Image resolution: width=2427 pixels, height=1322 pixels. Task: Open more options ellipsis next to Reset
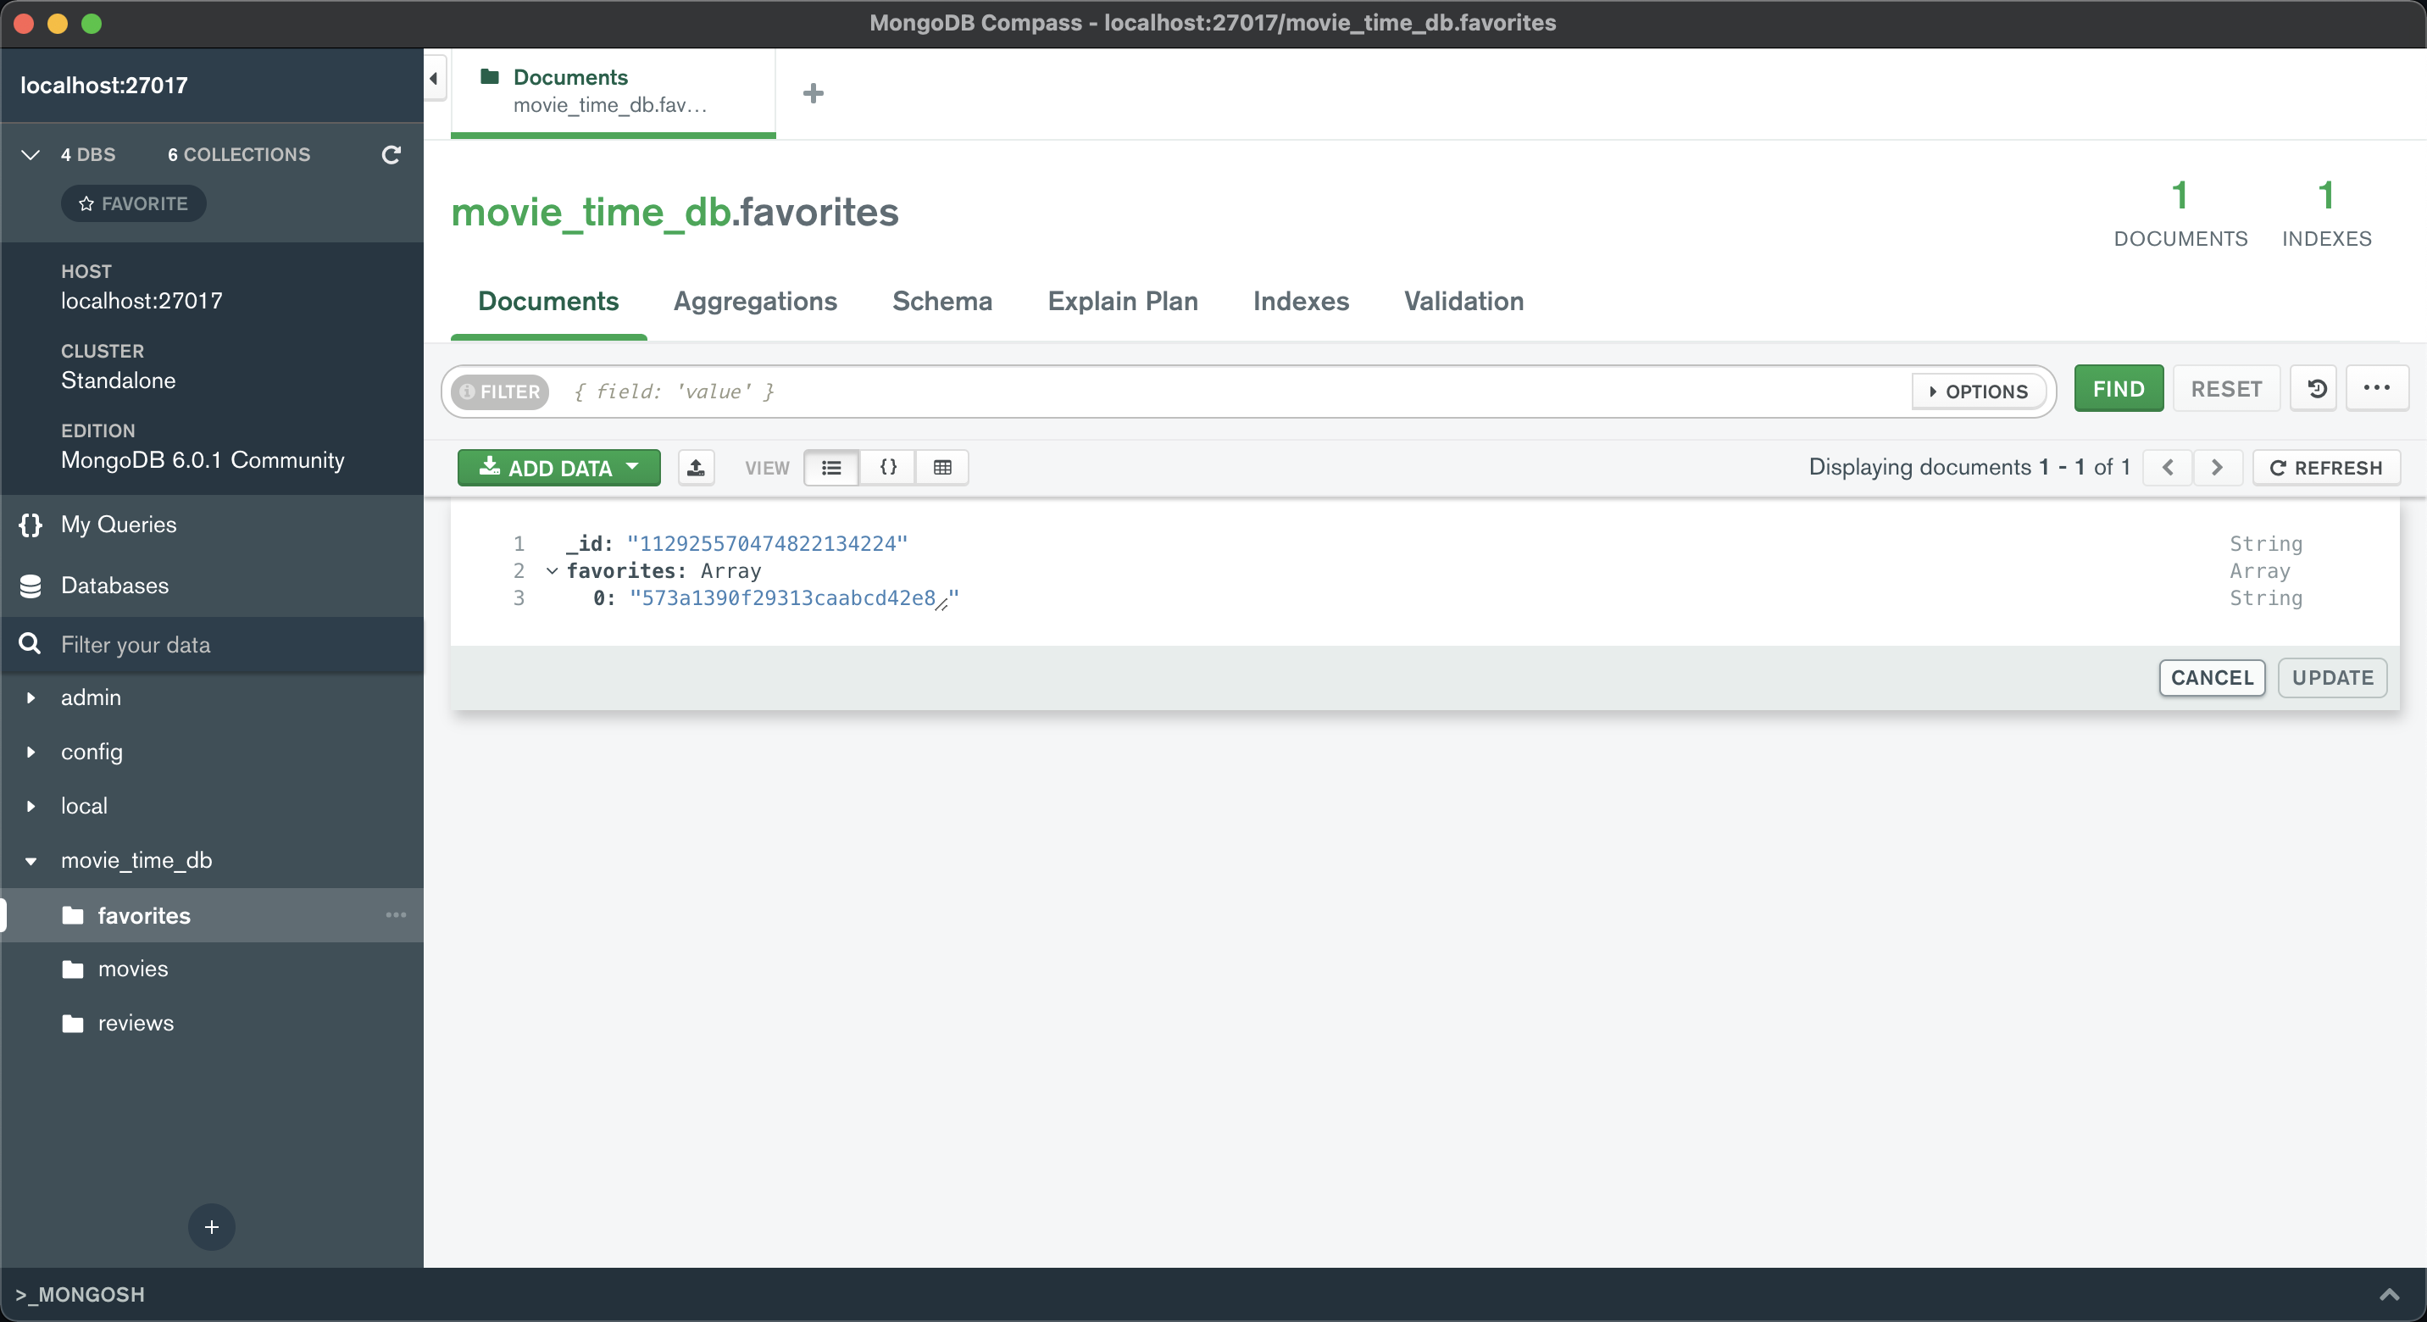[x=2378, y=388]
